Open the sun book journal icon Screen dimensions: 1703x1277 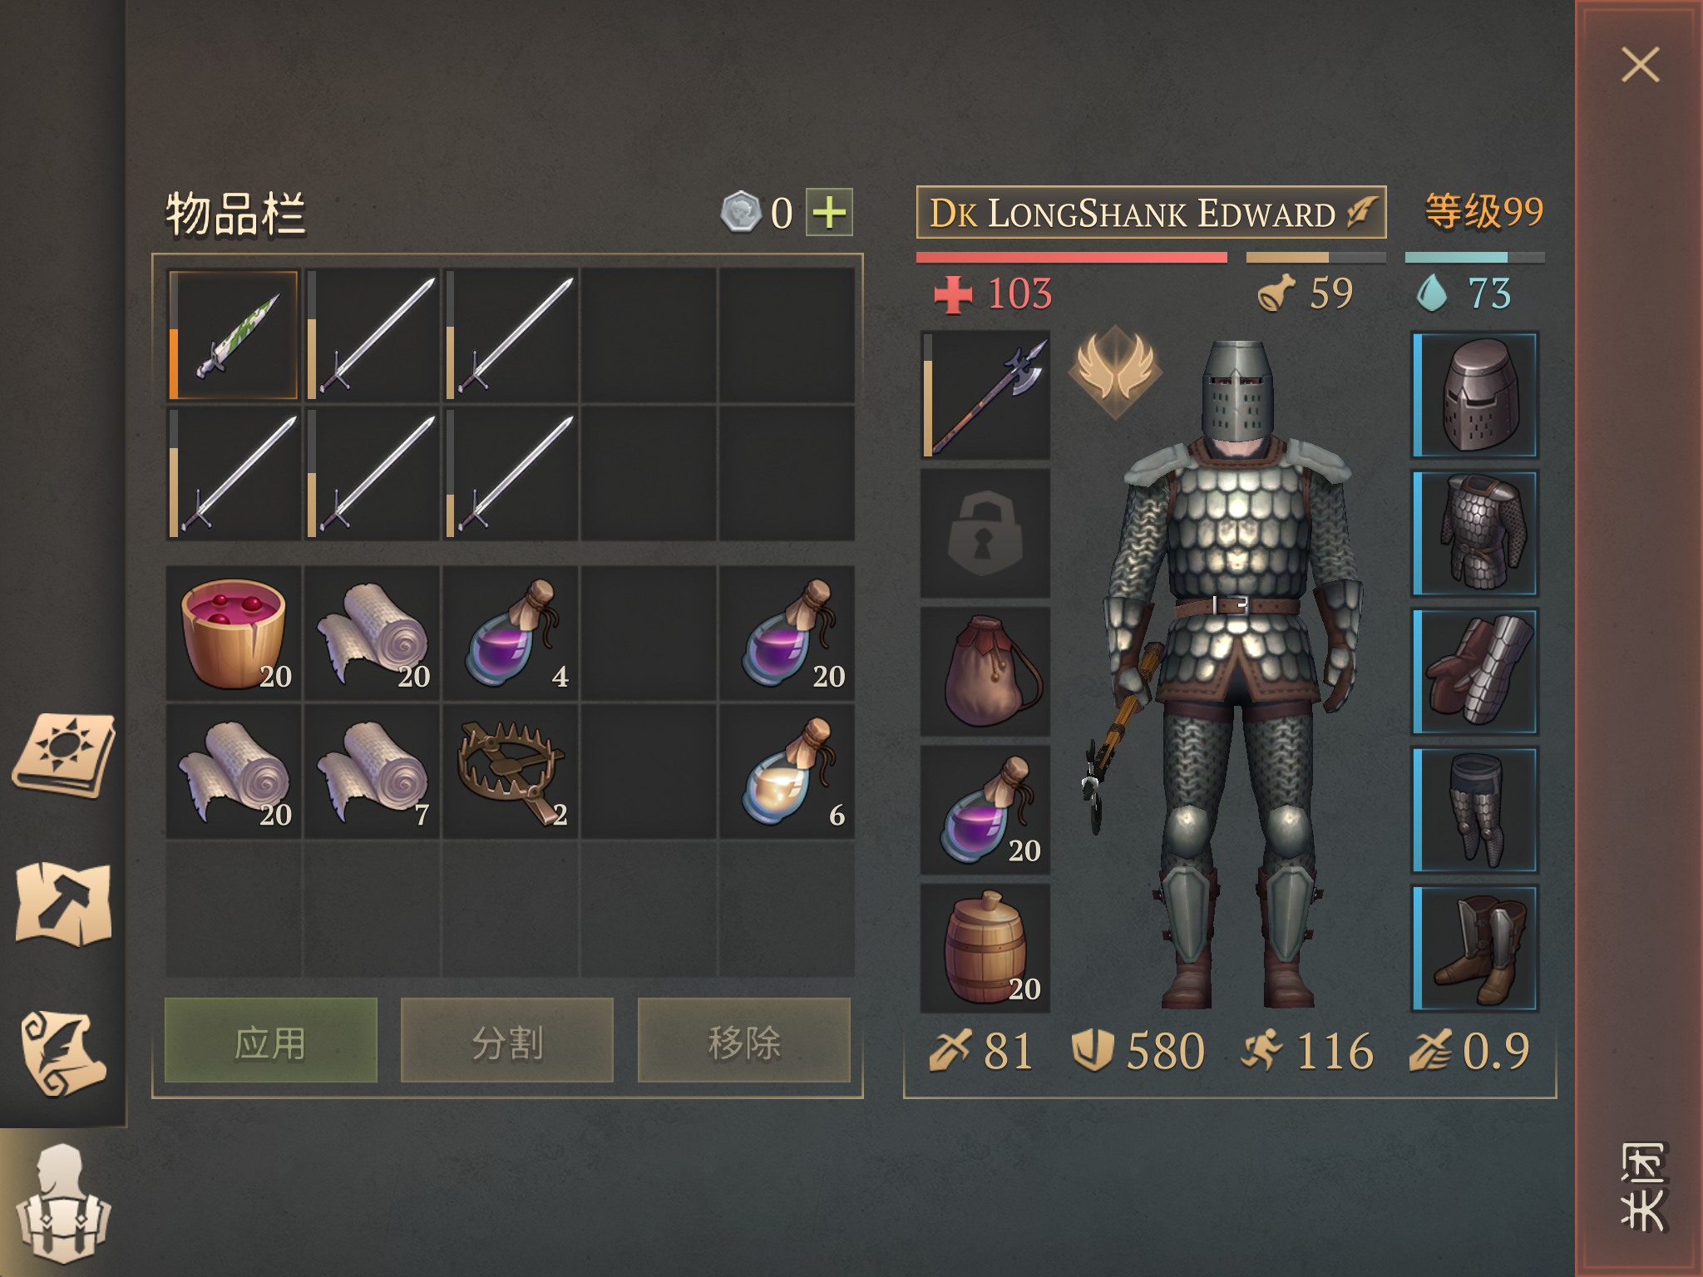pos(63,755)
